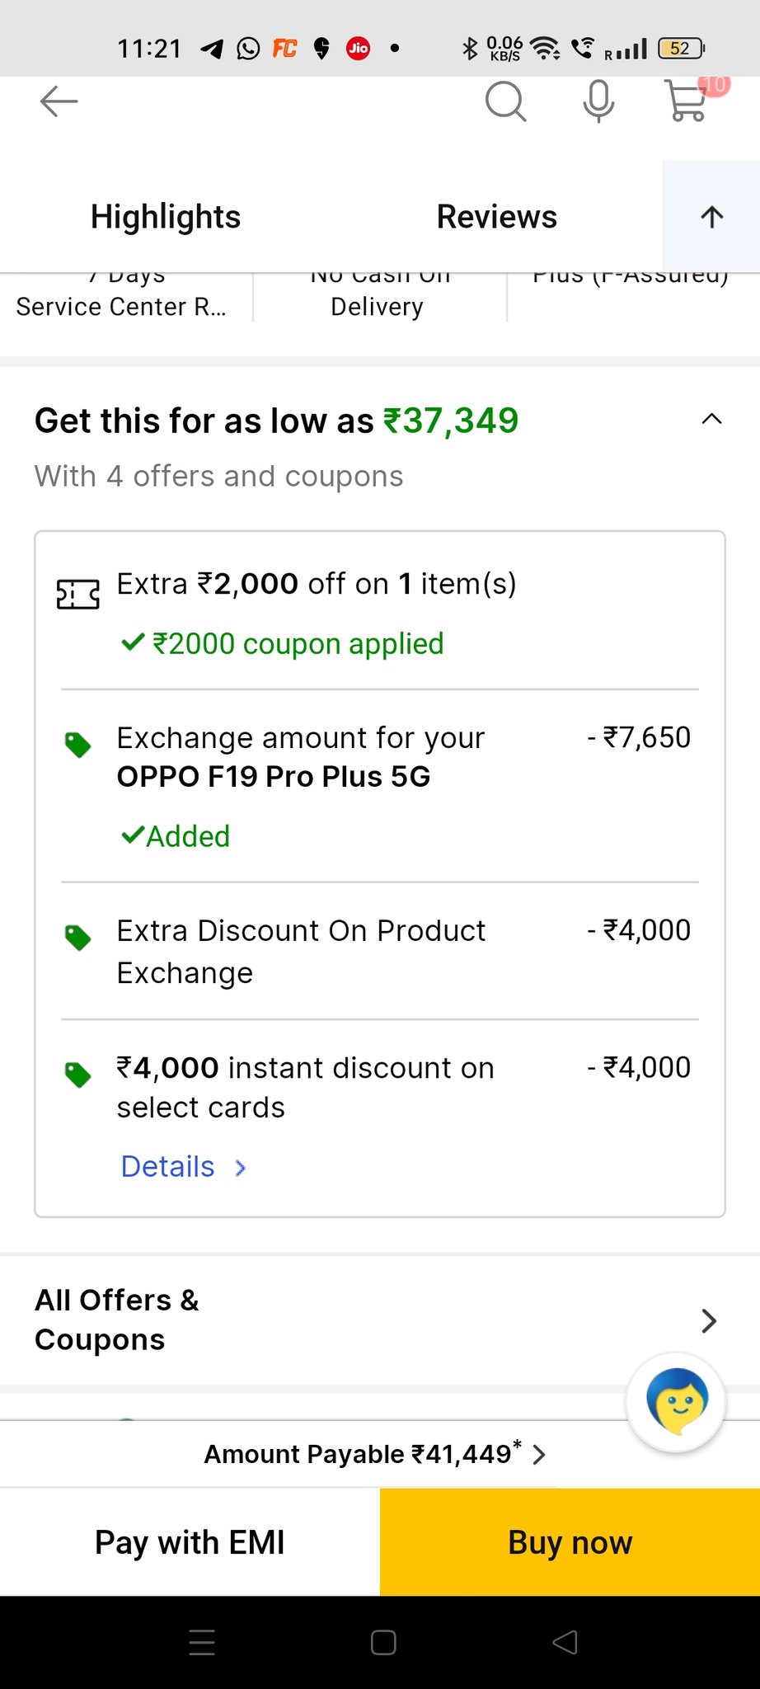Switch to the Highlights tab

click(166, 217)
